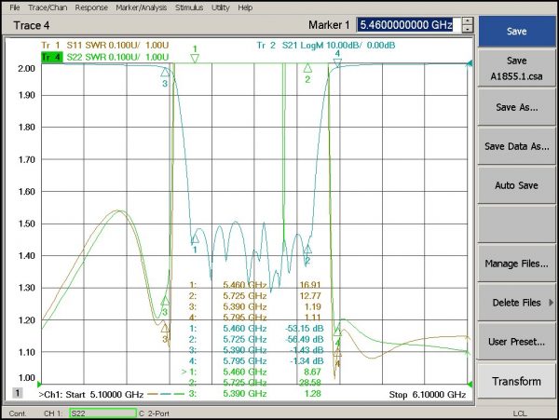Click the LCL status indicator
559x420 pixels.
520,413
